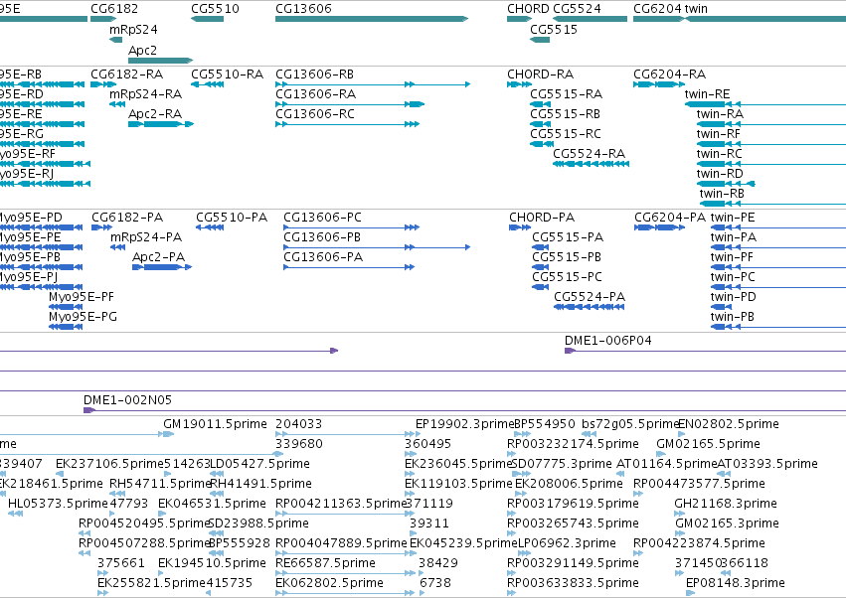Image resolution: width=846 pixels, height=598 pixels.
Task: Click the CG13606-PC protein feature
Action: pos(352,227)
